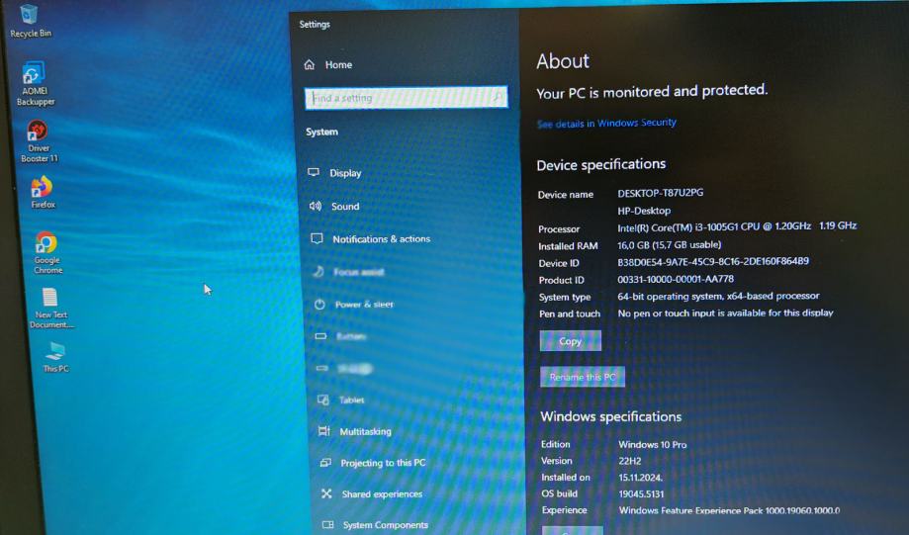Click the Tablet icon in sidebar
Viewport: 909px width, 535px height.
coord(323,400)
